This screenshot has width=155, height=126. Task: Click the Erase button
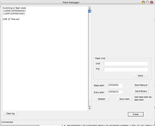click(x=136, y=114)
